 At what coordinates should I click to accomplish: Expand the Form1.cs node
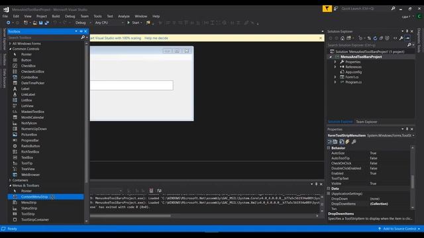click(x=335, y=77)
